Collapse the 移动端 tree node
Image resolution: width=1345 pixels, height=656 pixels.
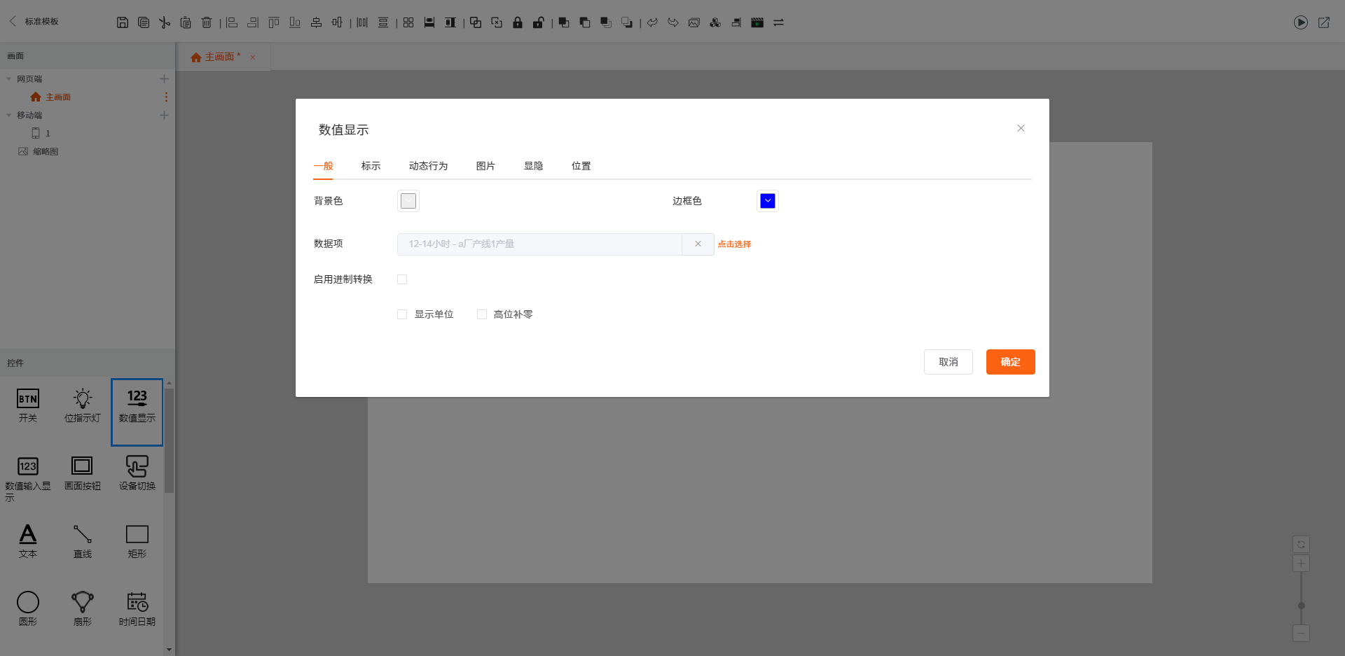tap(9, 116)
